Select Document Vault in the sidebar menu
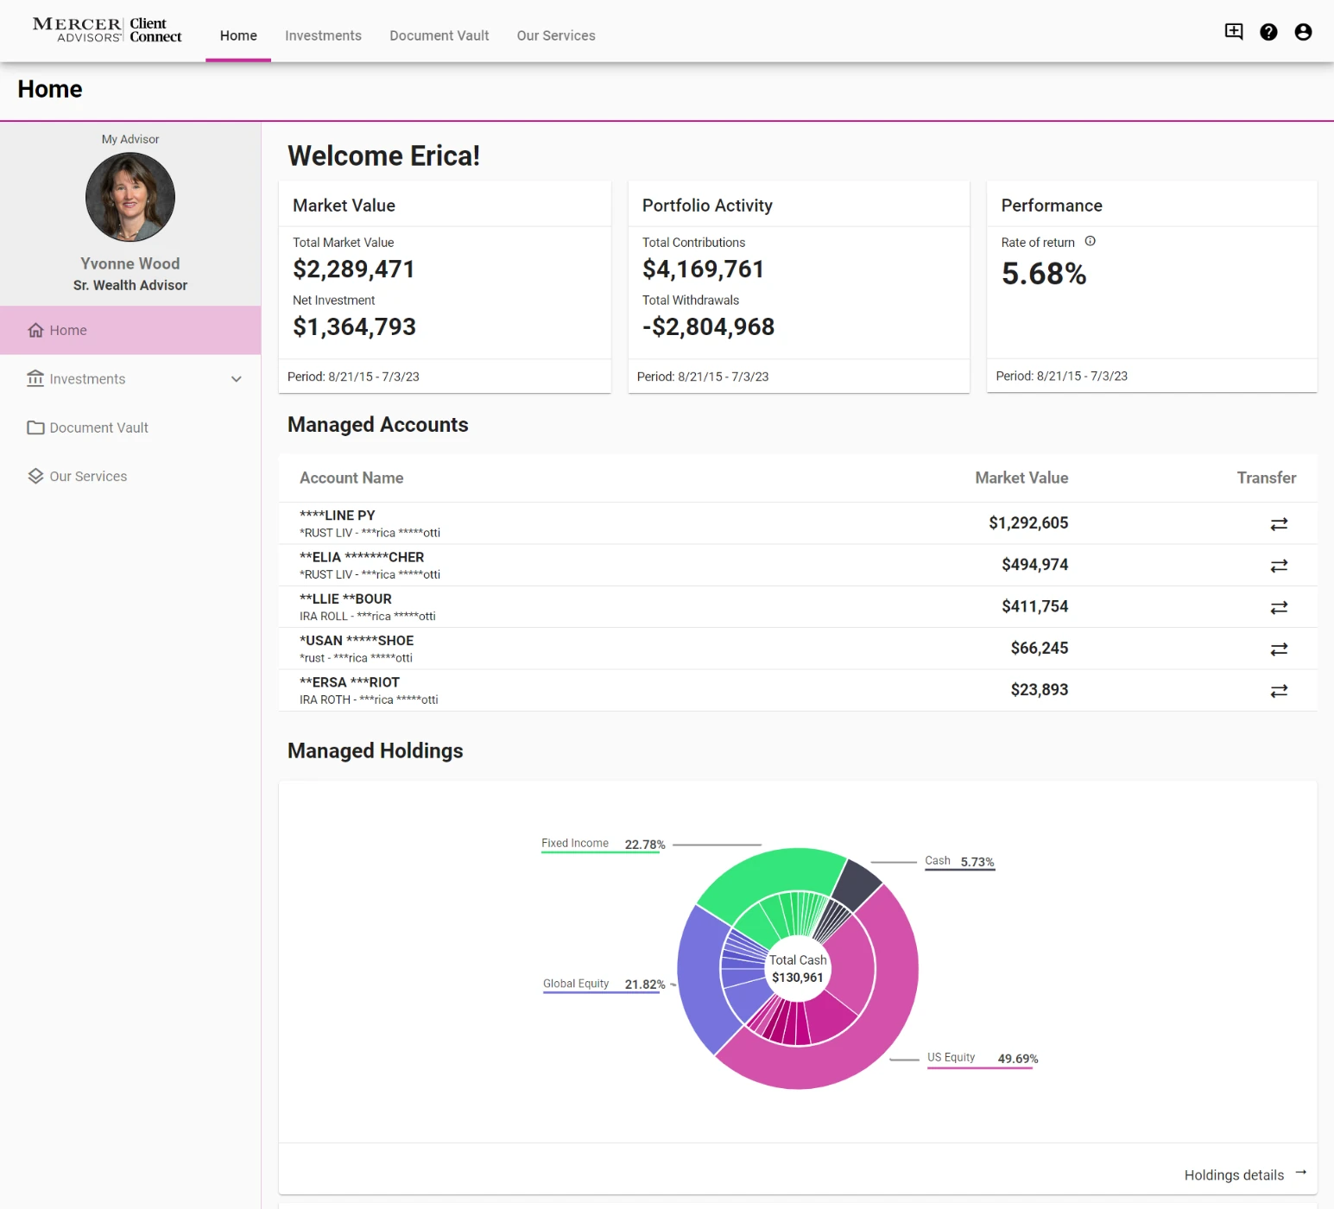 (x=130, y=427)
